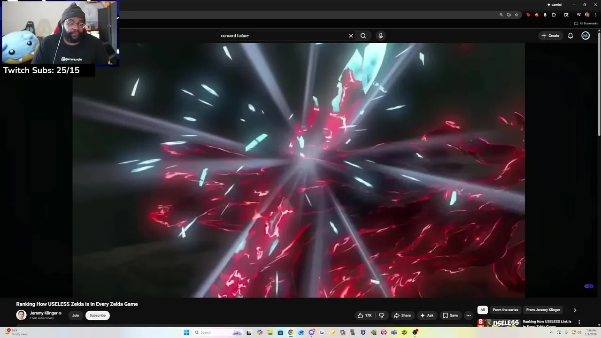
Task: Clear the YouTube search box text
Action: (x=351, y=36)
